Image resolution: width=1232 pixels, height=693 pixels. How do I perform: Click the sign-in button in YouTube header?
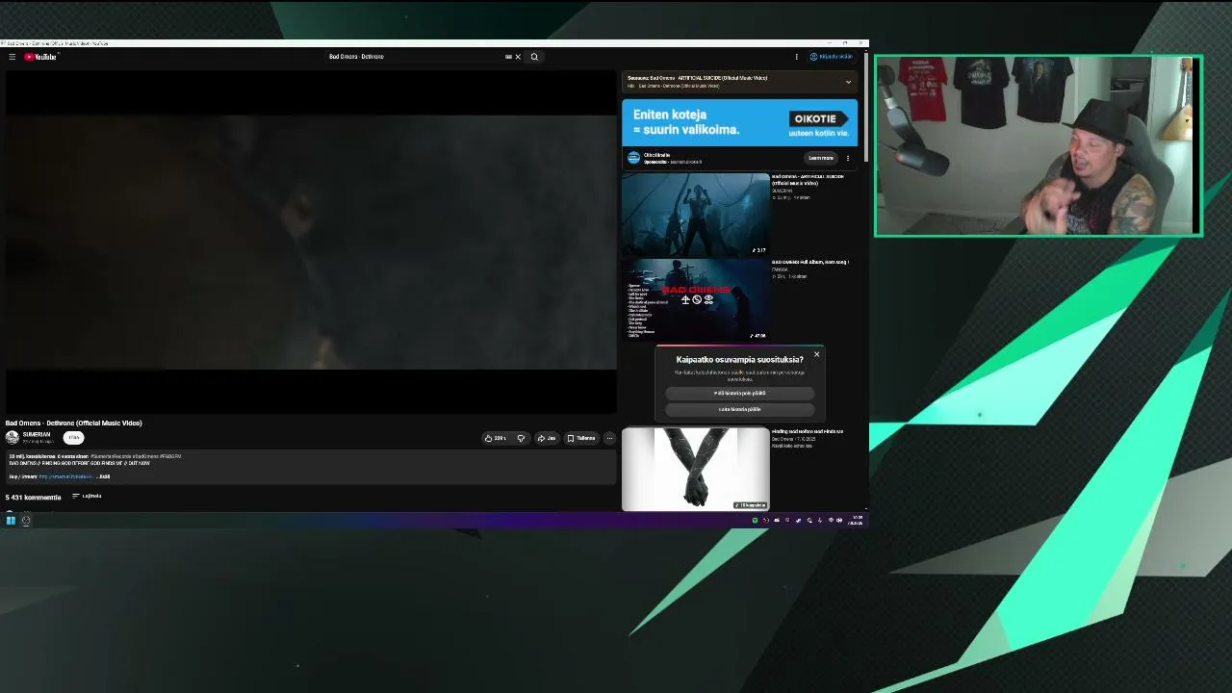(x=832, y=57)
